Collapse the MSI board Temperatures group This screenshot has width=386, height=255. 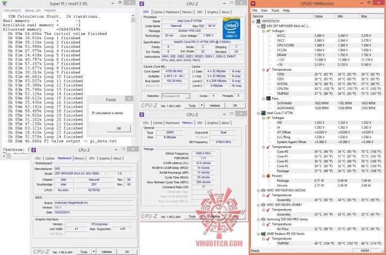[263, 70]
